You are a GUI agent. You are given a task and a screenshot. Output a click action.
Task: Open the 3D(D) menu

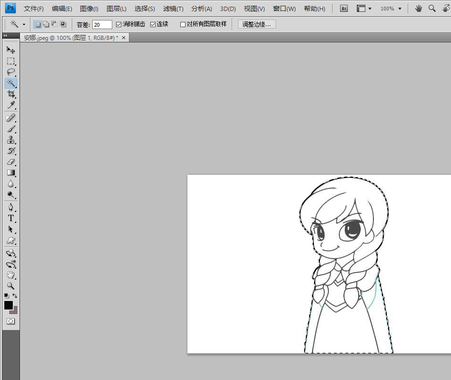pos(228,9)
